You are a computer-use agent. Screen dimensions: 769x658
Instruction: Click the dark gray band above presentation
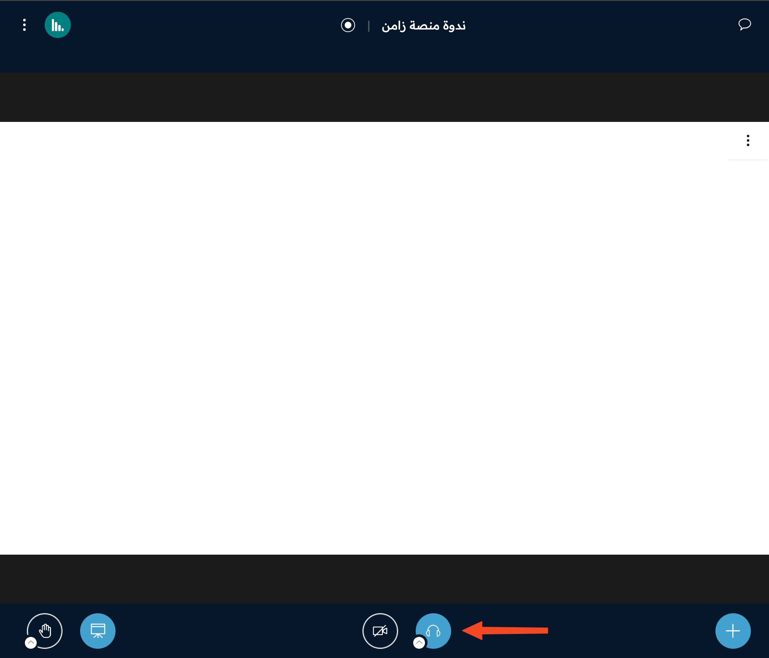[x=384, y=97]
